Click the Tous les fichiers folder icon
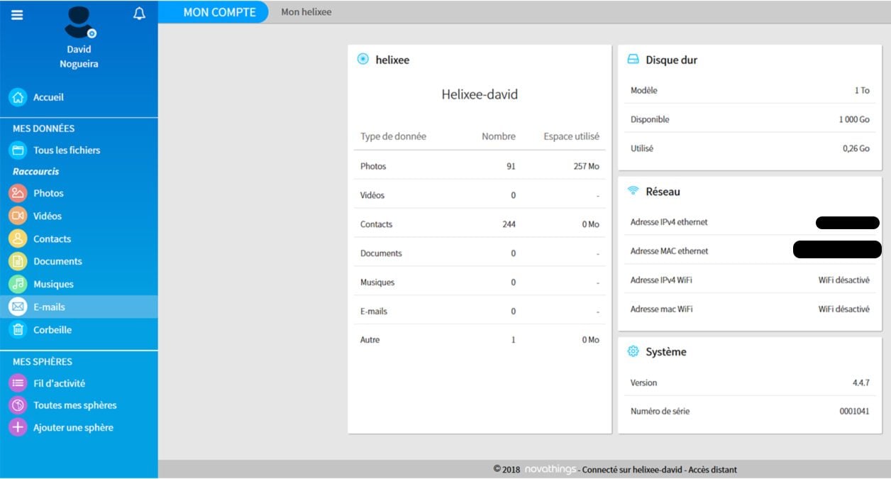 18,150
